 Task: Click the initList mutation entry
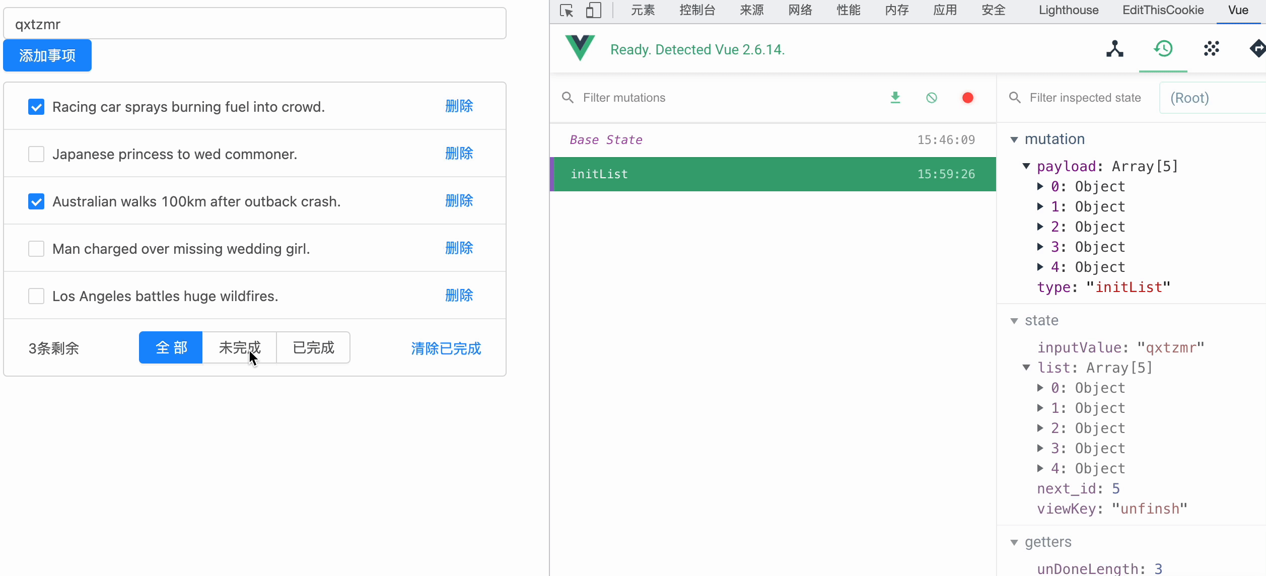click(x=705, y=174)
